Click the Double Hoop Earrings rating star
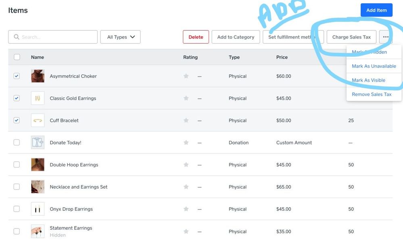The width and height of the screenshot is (403, 241). tap(186, 165)
